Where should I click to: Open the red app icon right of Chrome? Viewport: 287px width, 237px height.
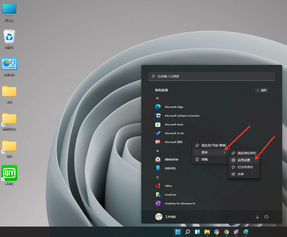[x=236, y=232]
